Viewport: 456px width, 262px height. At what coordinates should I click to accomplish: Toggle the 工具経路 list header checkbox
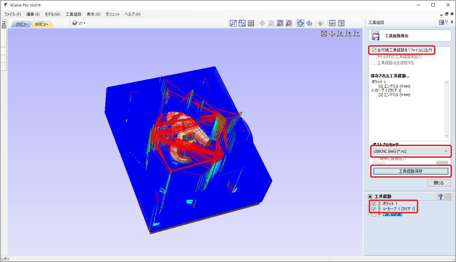pos(370,196)
